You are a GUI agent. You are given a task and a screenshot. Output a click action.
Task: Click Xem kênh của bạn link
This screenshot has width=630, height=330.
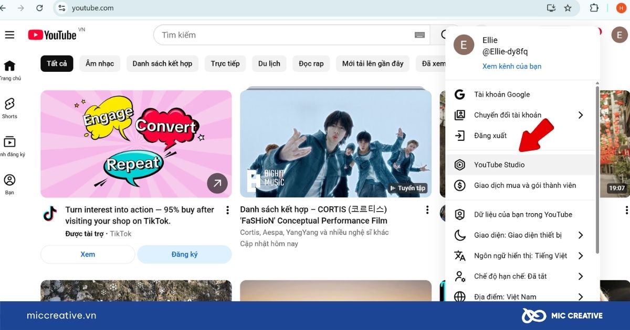512,66
